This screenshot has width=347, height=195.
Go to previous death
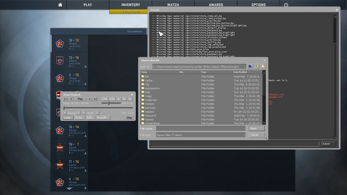click(x=84, y=113)
